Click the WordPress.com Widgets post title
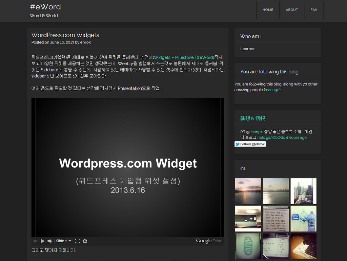The height and width of the screenshot is (261, 347). point(65,35)
